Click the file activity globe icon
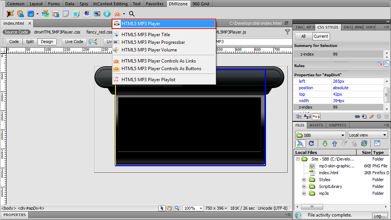This screenshot has height=220, width=391. [298, 215]
